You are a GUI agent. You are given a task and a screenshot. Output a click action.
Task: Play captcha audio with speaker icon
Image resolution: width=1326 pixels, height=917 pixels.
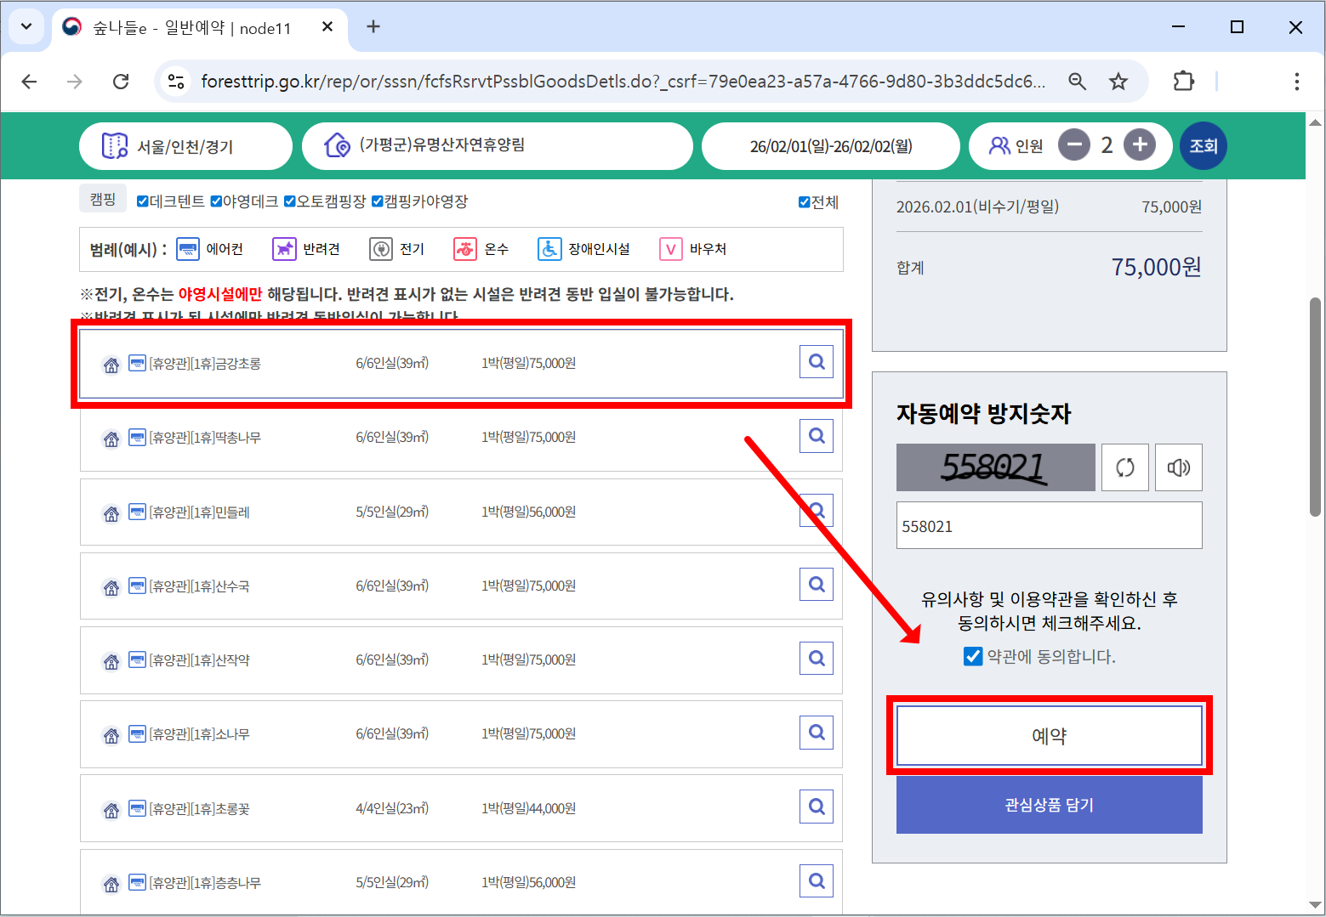[1178, 467]
